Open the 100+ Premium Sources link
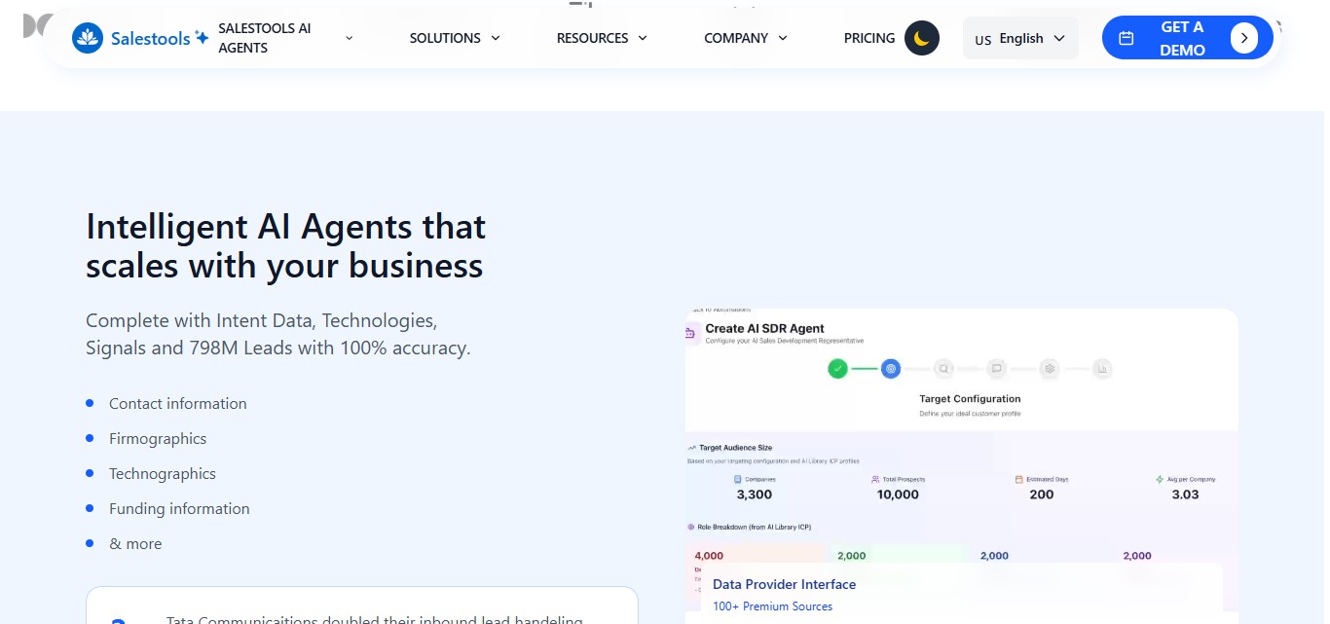 772,606
